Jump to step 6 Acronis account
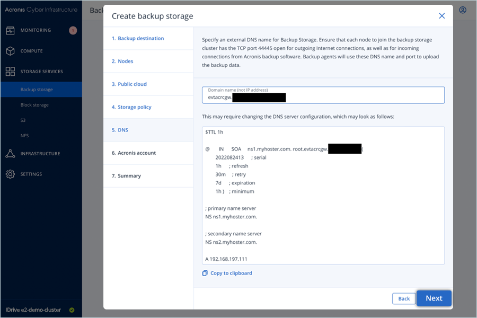 click(x=137, y=153)
